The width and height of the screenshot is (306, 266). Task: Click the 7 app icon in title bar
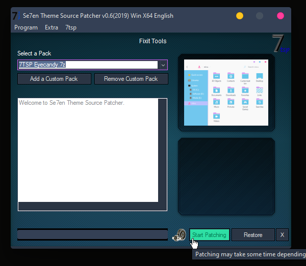pyautogui.click(x=16, y=16)
